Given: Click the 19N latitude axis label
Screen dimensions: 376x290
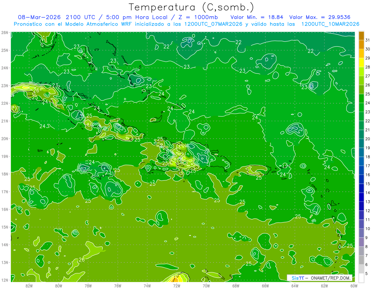Looking at the screenshot, I should [4, 156].
